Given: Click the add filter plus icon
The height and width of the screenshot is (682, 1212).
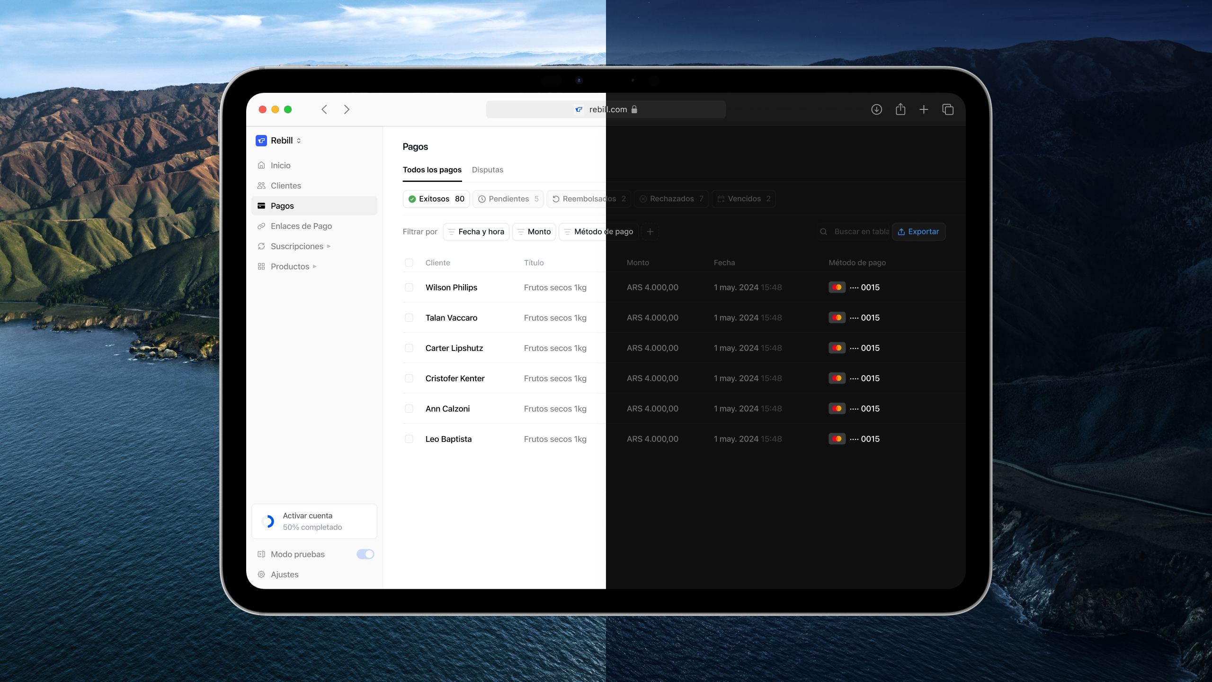Looking at the screenshot, I should (x=650, y=232).
